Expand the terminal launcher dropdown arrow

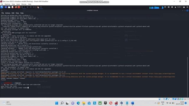pos(21,7)
